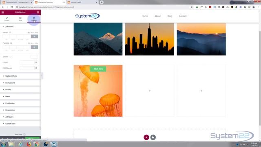Switch to the Content tab
This screenshot has width=261, height=147.
click(x=7, y=19)
